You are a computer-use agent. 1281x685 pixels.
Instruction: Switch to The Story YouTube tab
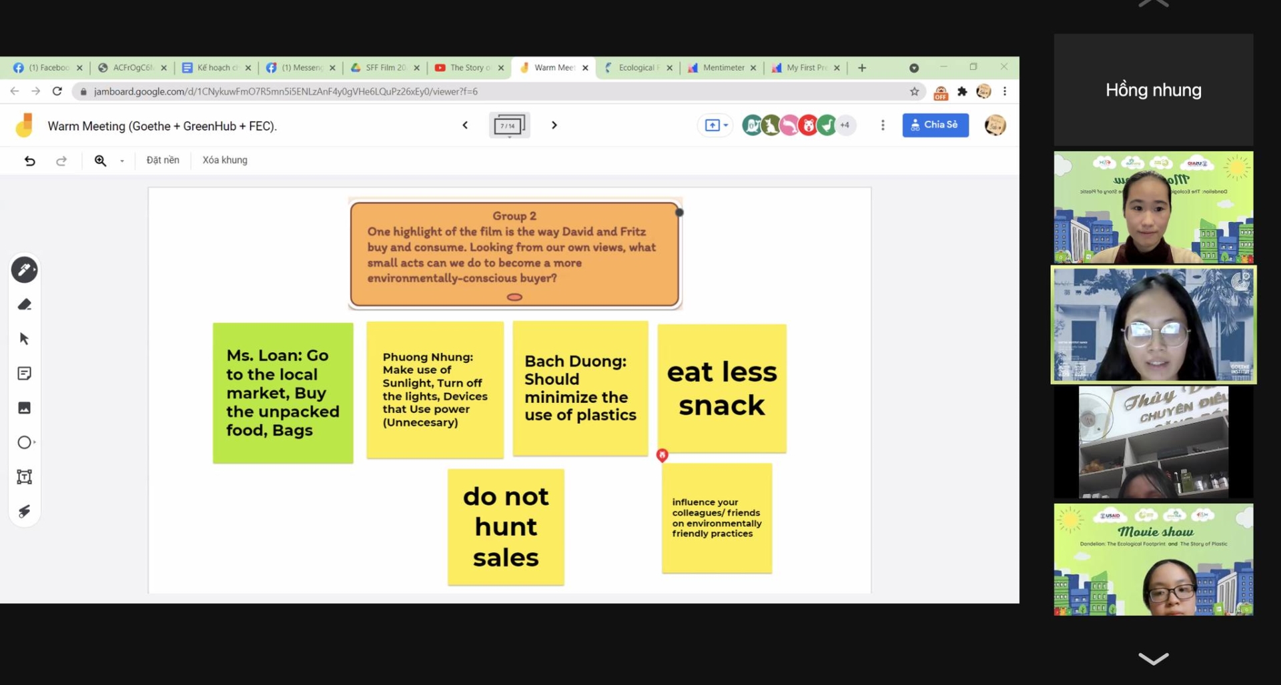(x=468, y=67)
